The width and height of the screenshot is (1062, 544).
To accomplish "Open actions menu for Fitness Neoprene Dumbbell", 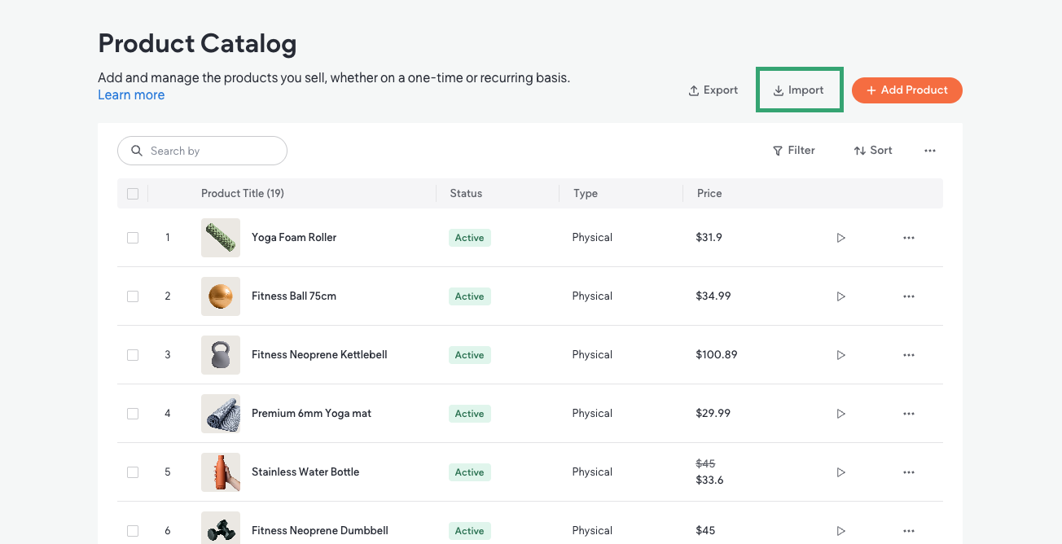I will [908, 530].
